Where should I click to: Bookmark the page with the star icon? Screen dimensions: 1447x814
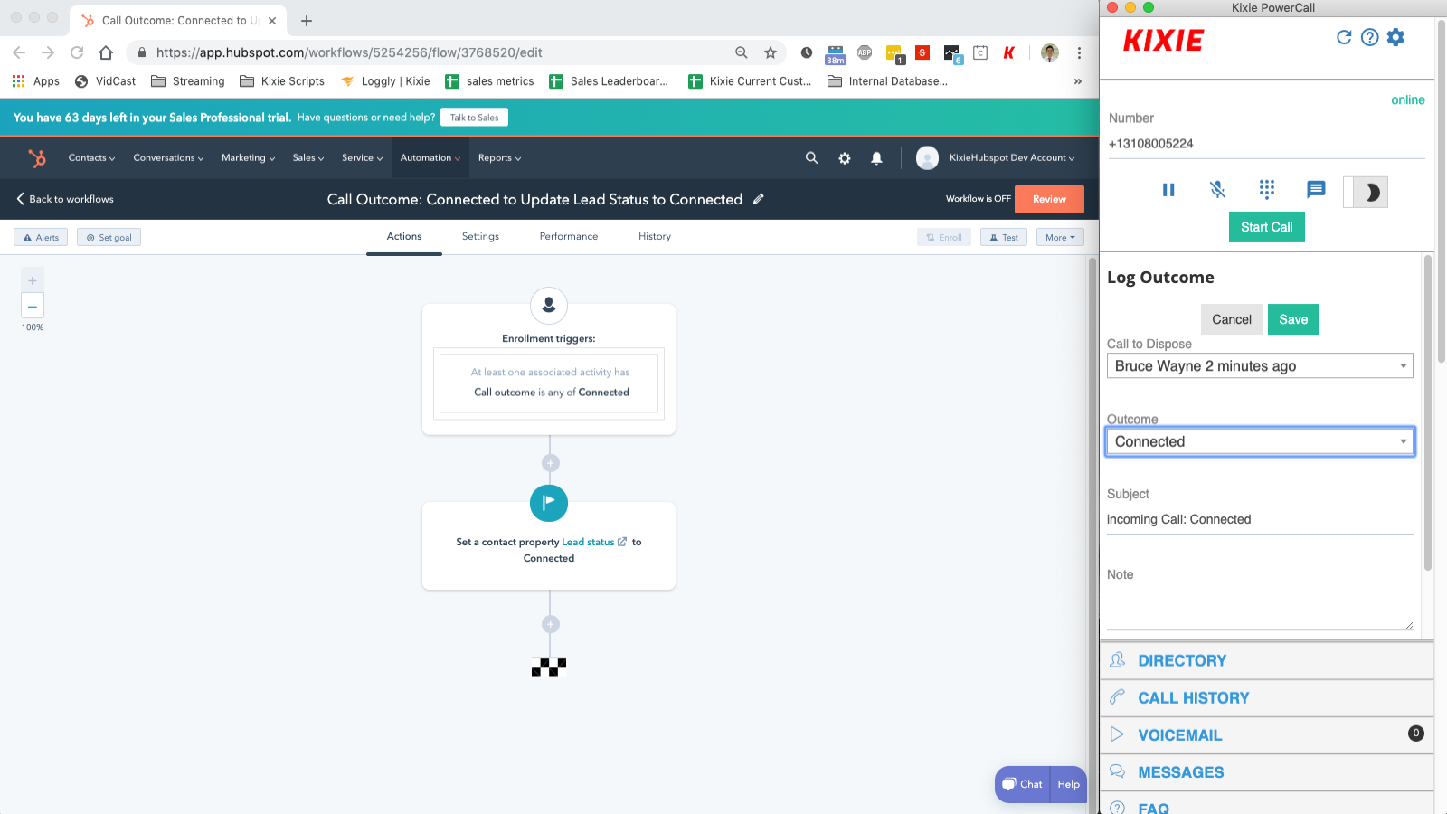(771, 52)
